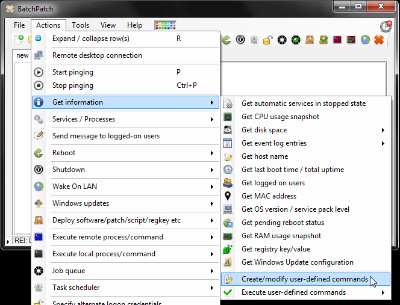
Task: Click the dark red console toolbar icon
Action: (337, 40)
